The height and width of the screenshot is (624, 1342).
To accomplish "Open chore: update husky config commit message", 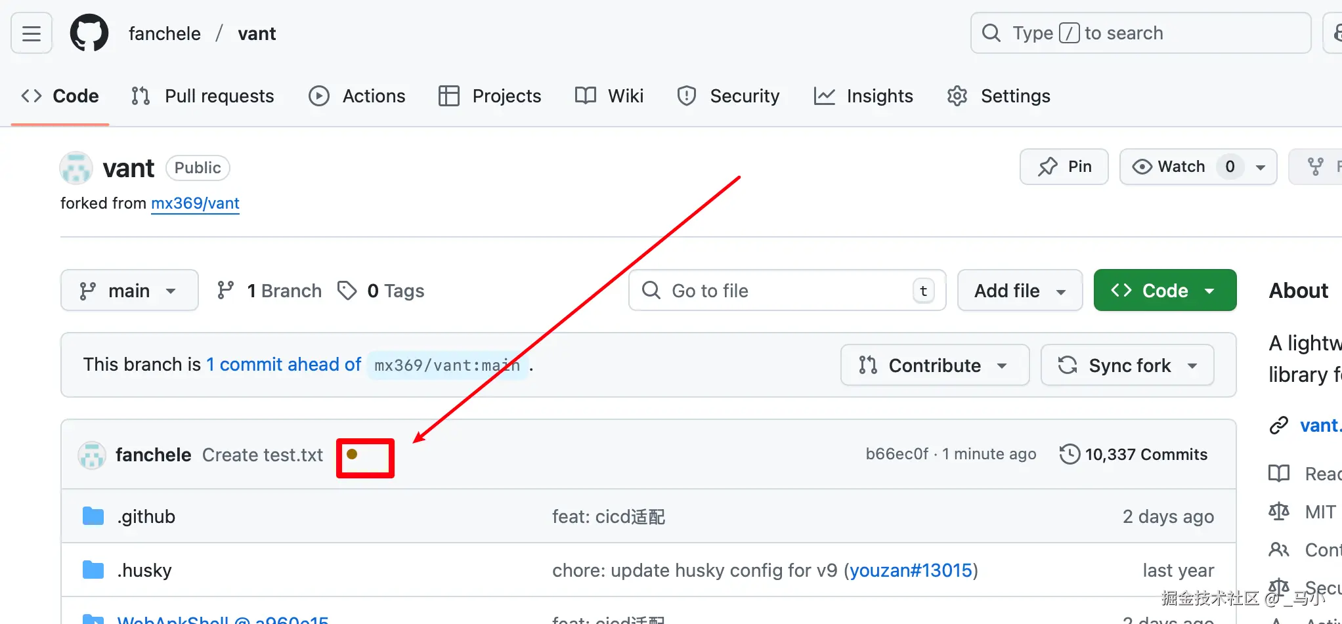I will click(x=695, y=570).
